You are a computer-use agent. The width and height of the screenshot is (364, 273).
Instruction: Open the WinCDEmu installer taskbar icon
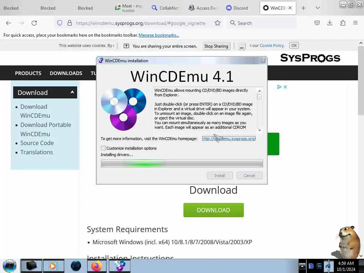(x=119, y=266)
